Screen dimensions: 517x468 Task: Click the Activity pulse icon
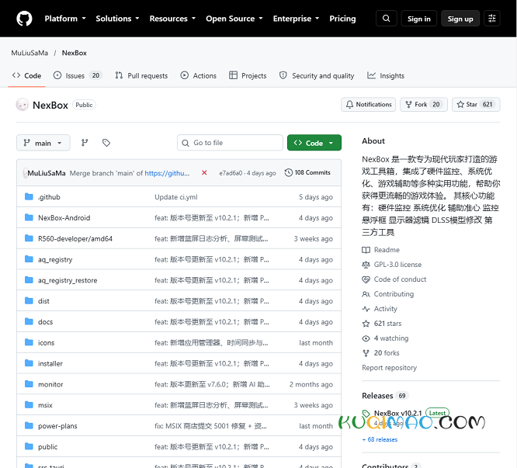coord(366,309)
